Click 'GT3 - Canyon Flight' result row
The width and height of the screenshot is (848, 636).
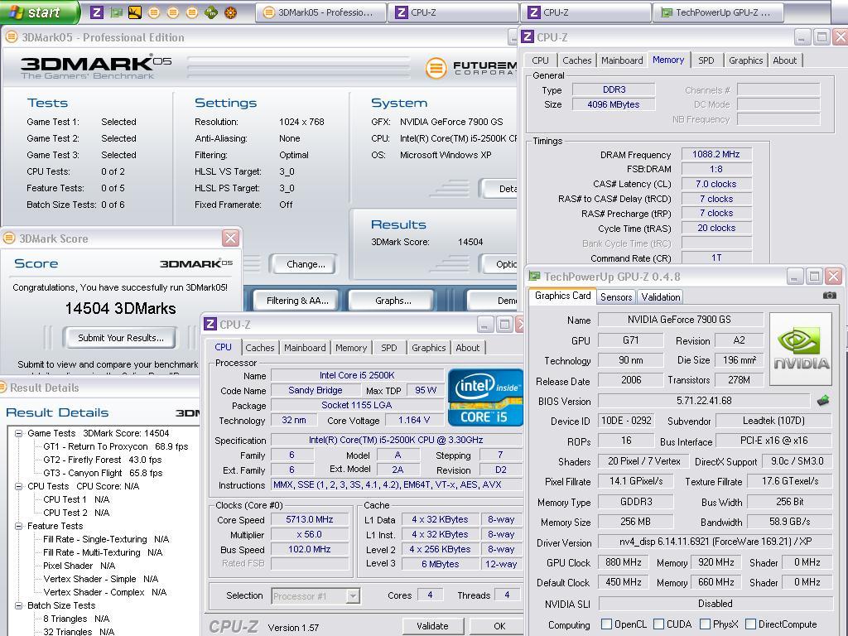tap(103, 473)
